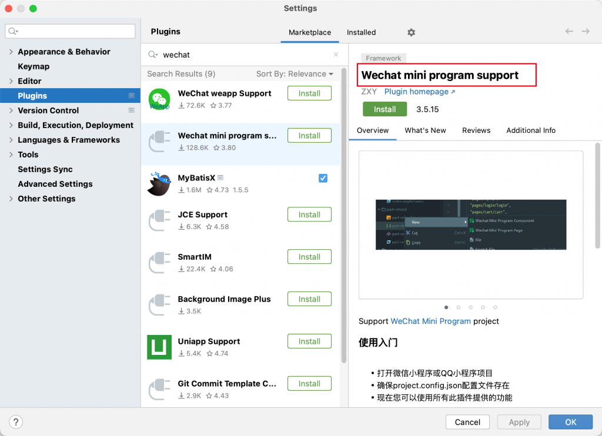Show the second screenshot carousel dot

point(459,307)
